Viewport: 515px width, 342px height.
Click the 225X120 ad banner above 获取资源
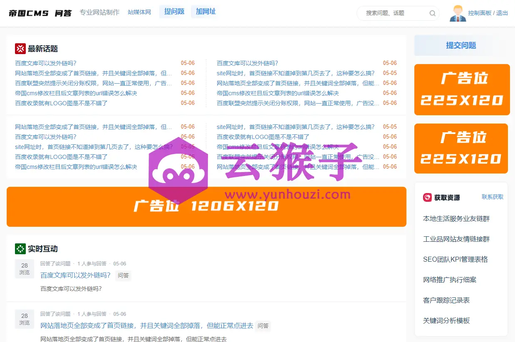(x=461, y=149)
